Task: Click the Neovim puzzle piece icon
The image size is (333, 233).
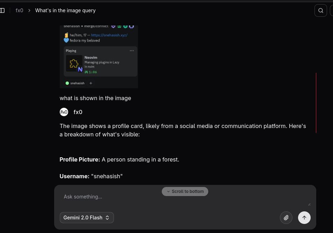Action: [74, 63]
